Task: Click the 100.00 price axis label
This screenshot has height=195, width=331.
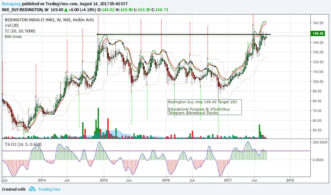Action: pos(318,82)
